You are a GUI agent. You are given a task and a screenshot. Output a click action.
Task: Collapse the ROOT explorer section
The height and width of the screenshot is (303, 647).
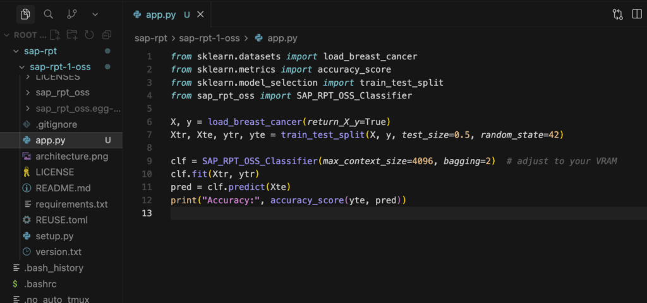8,35
